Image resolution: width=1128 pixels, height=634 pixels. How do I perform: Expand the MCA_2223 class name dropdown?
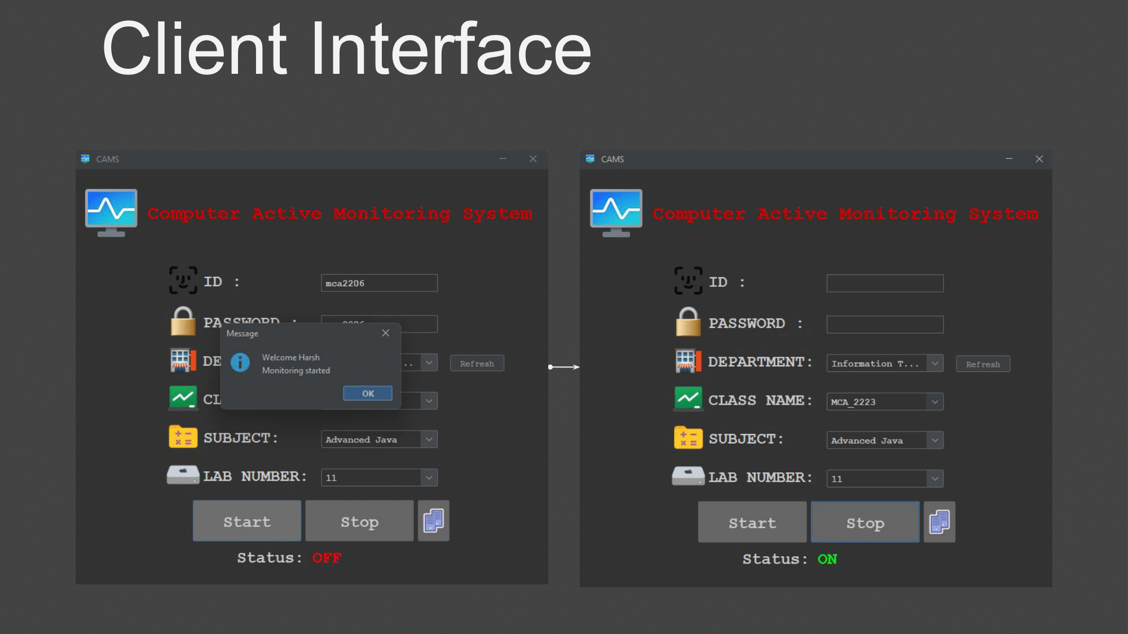point(935,402)
